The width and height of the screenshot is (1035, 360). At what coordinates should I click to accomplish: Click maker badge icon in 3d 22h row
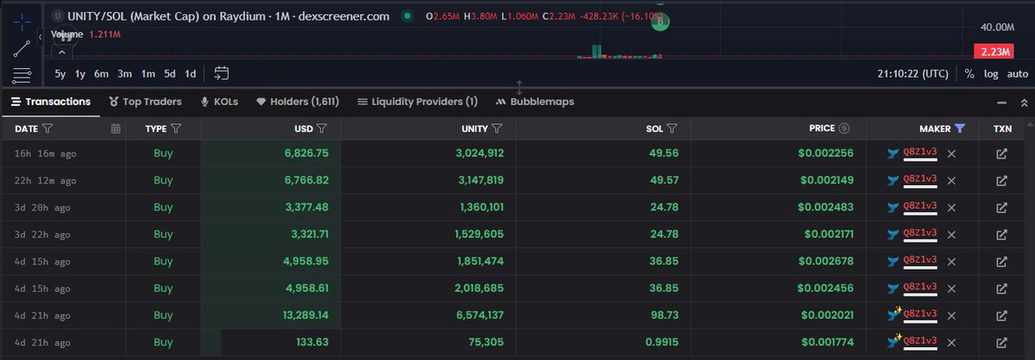click(x=893, y=233)
